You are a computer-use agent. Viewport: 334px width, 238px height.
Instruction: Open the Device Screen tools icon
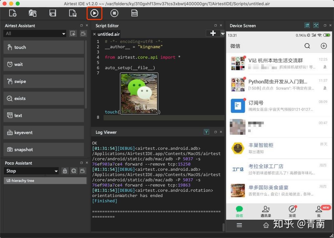click(316, 25)
